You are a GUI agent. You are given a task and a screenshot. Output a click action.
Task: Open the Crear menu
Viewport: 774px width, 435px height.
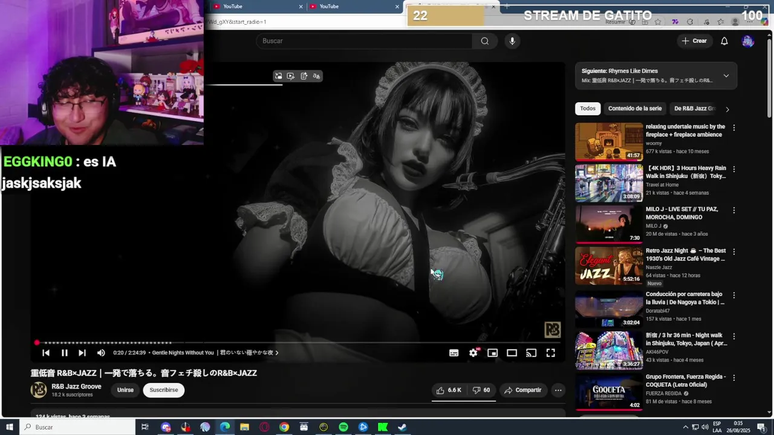pos(694,41)
